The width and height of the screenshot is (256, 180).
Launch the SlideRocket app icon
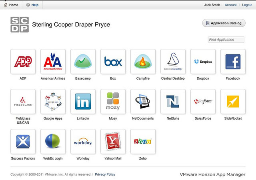point(233,102)
